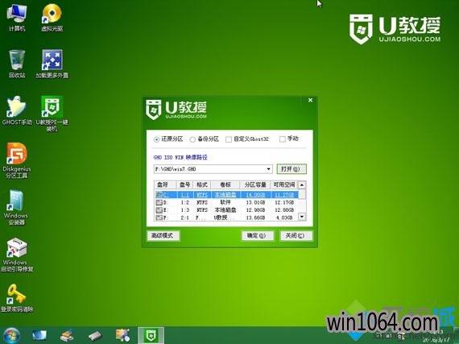Open the 虚拟光驱 desktop icon

pos(52,17)
